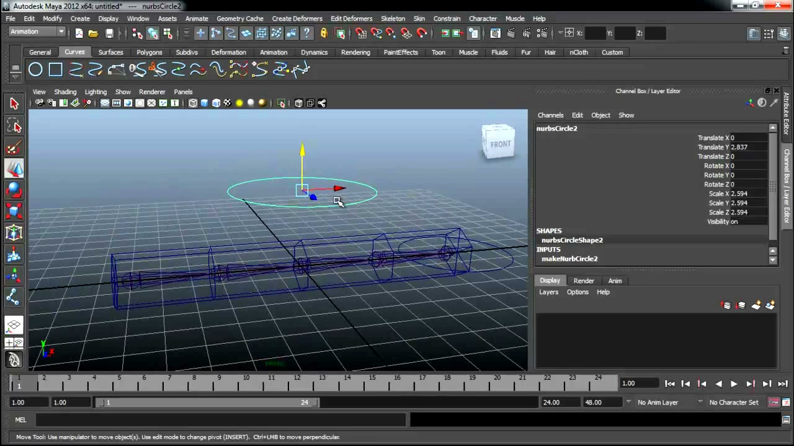Toggle viewport grid display icon
794x446 pixels.
105,103
